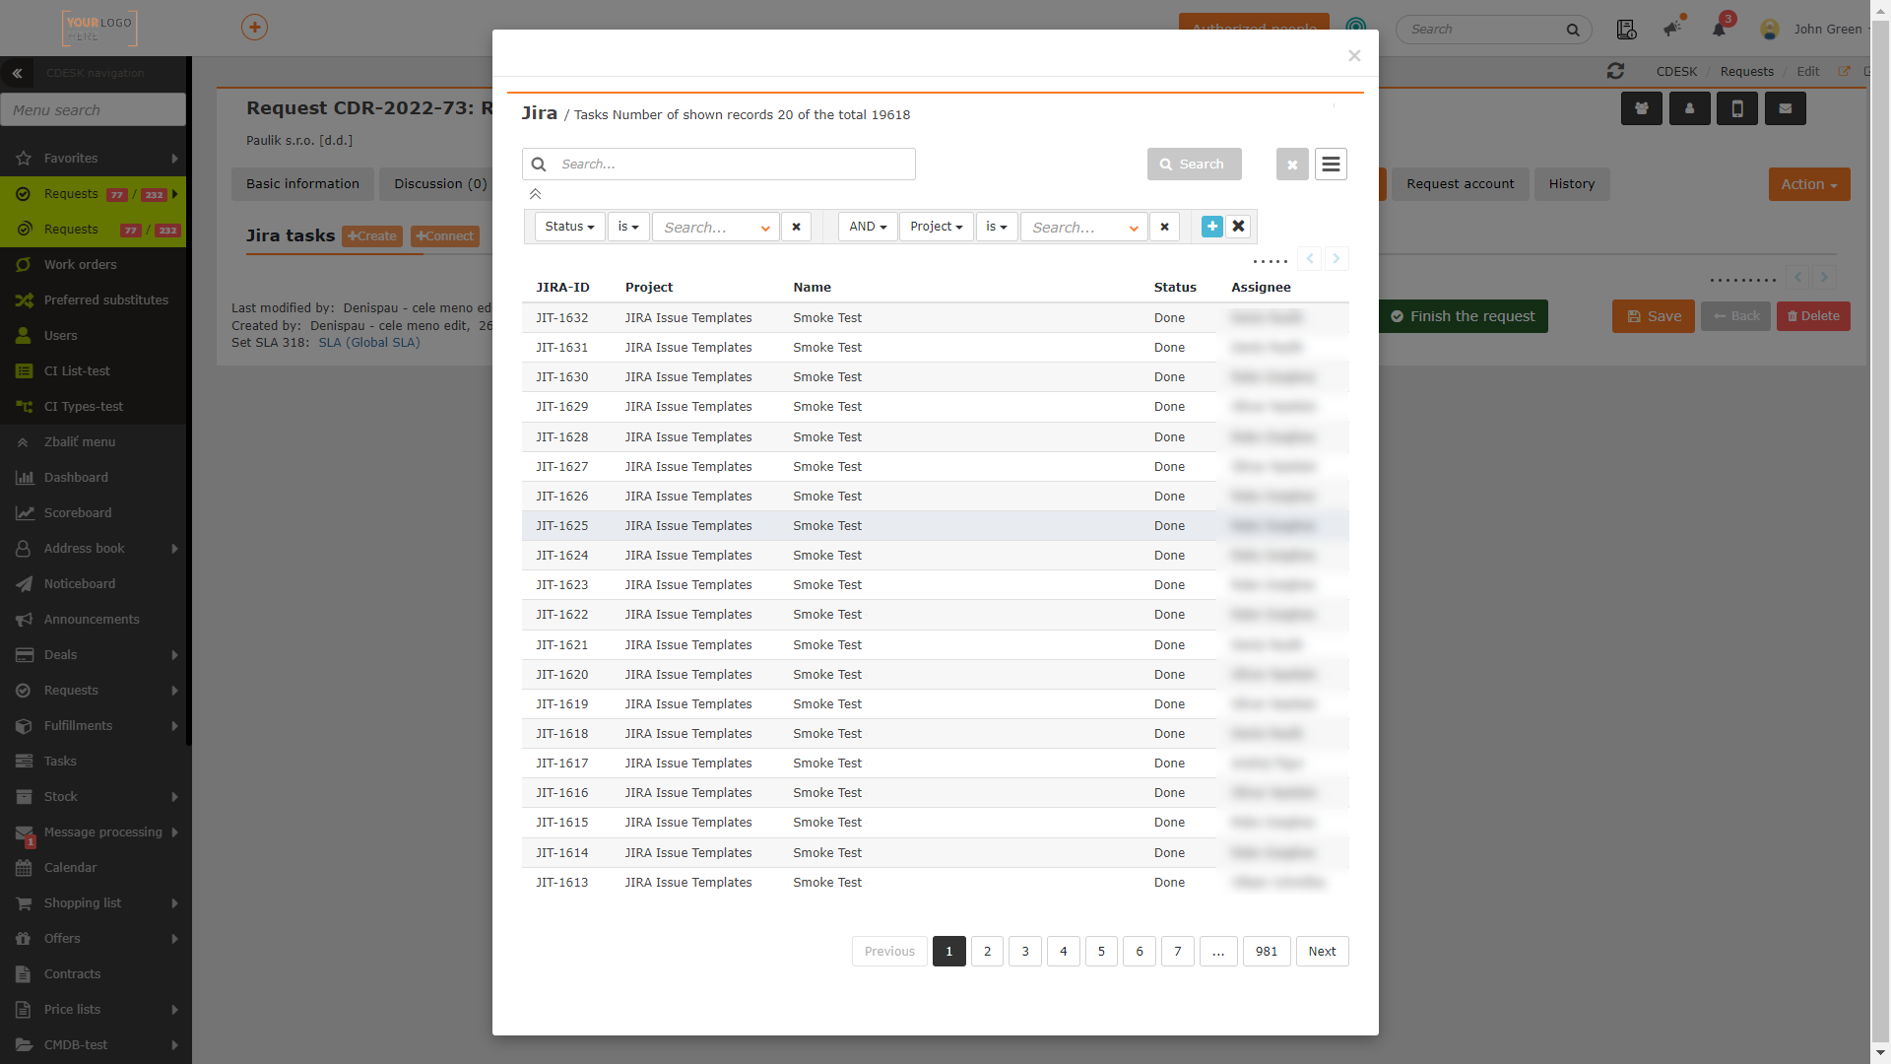The height and width of the screenshot is (1064, 1891).
Task: Sort by the JIRA-ID column header
Action: point(562,288)
